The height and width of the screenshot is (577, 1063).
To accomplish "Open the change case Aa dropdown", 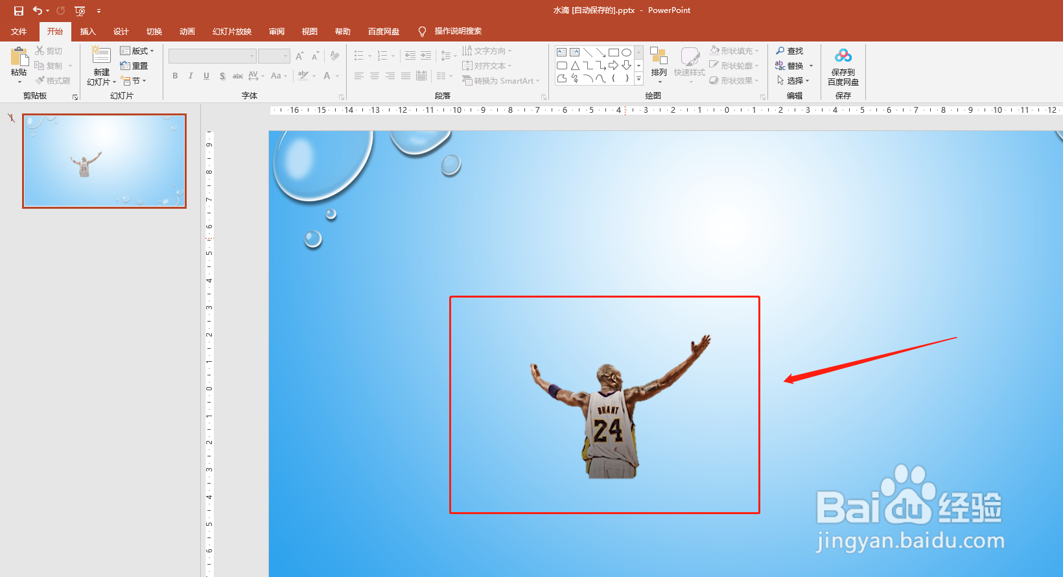I will [279, 76].
